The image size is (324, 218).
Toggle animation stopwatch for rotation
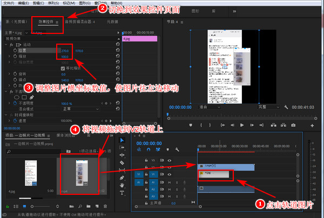[15, 74]
